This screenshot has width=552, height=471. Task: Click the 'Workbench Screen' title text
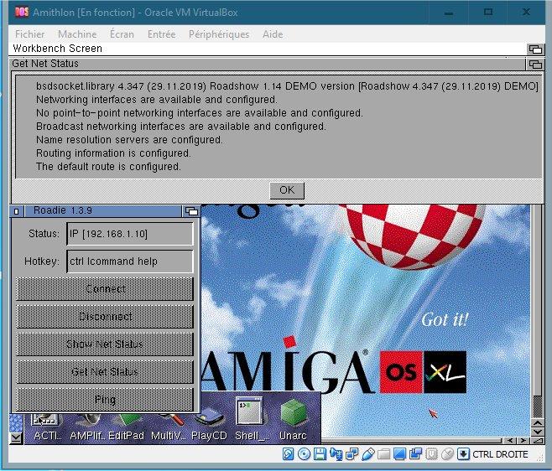57,49
